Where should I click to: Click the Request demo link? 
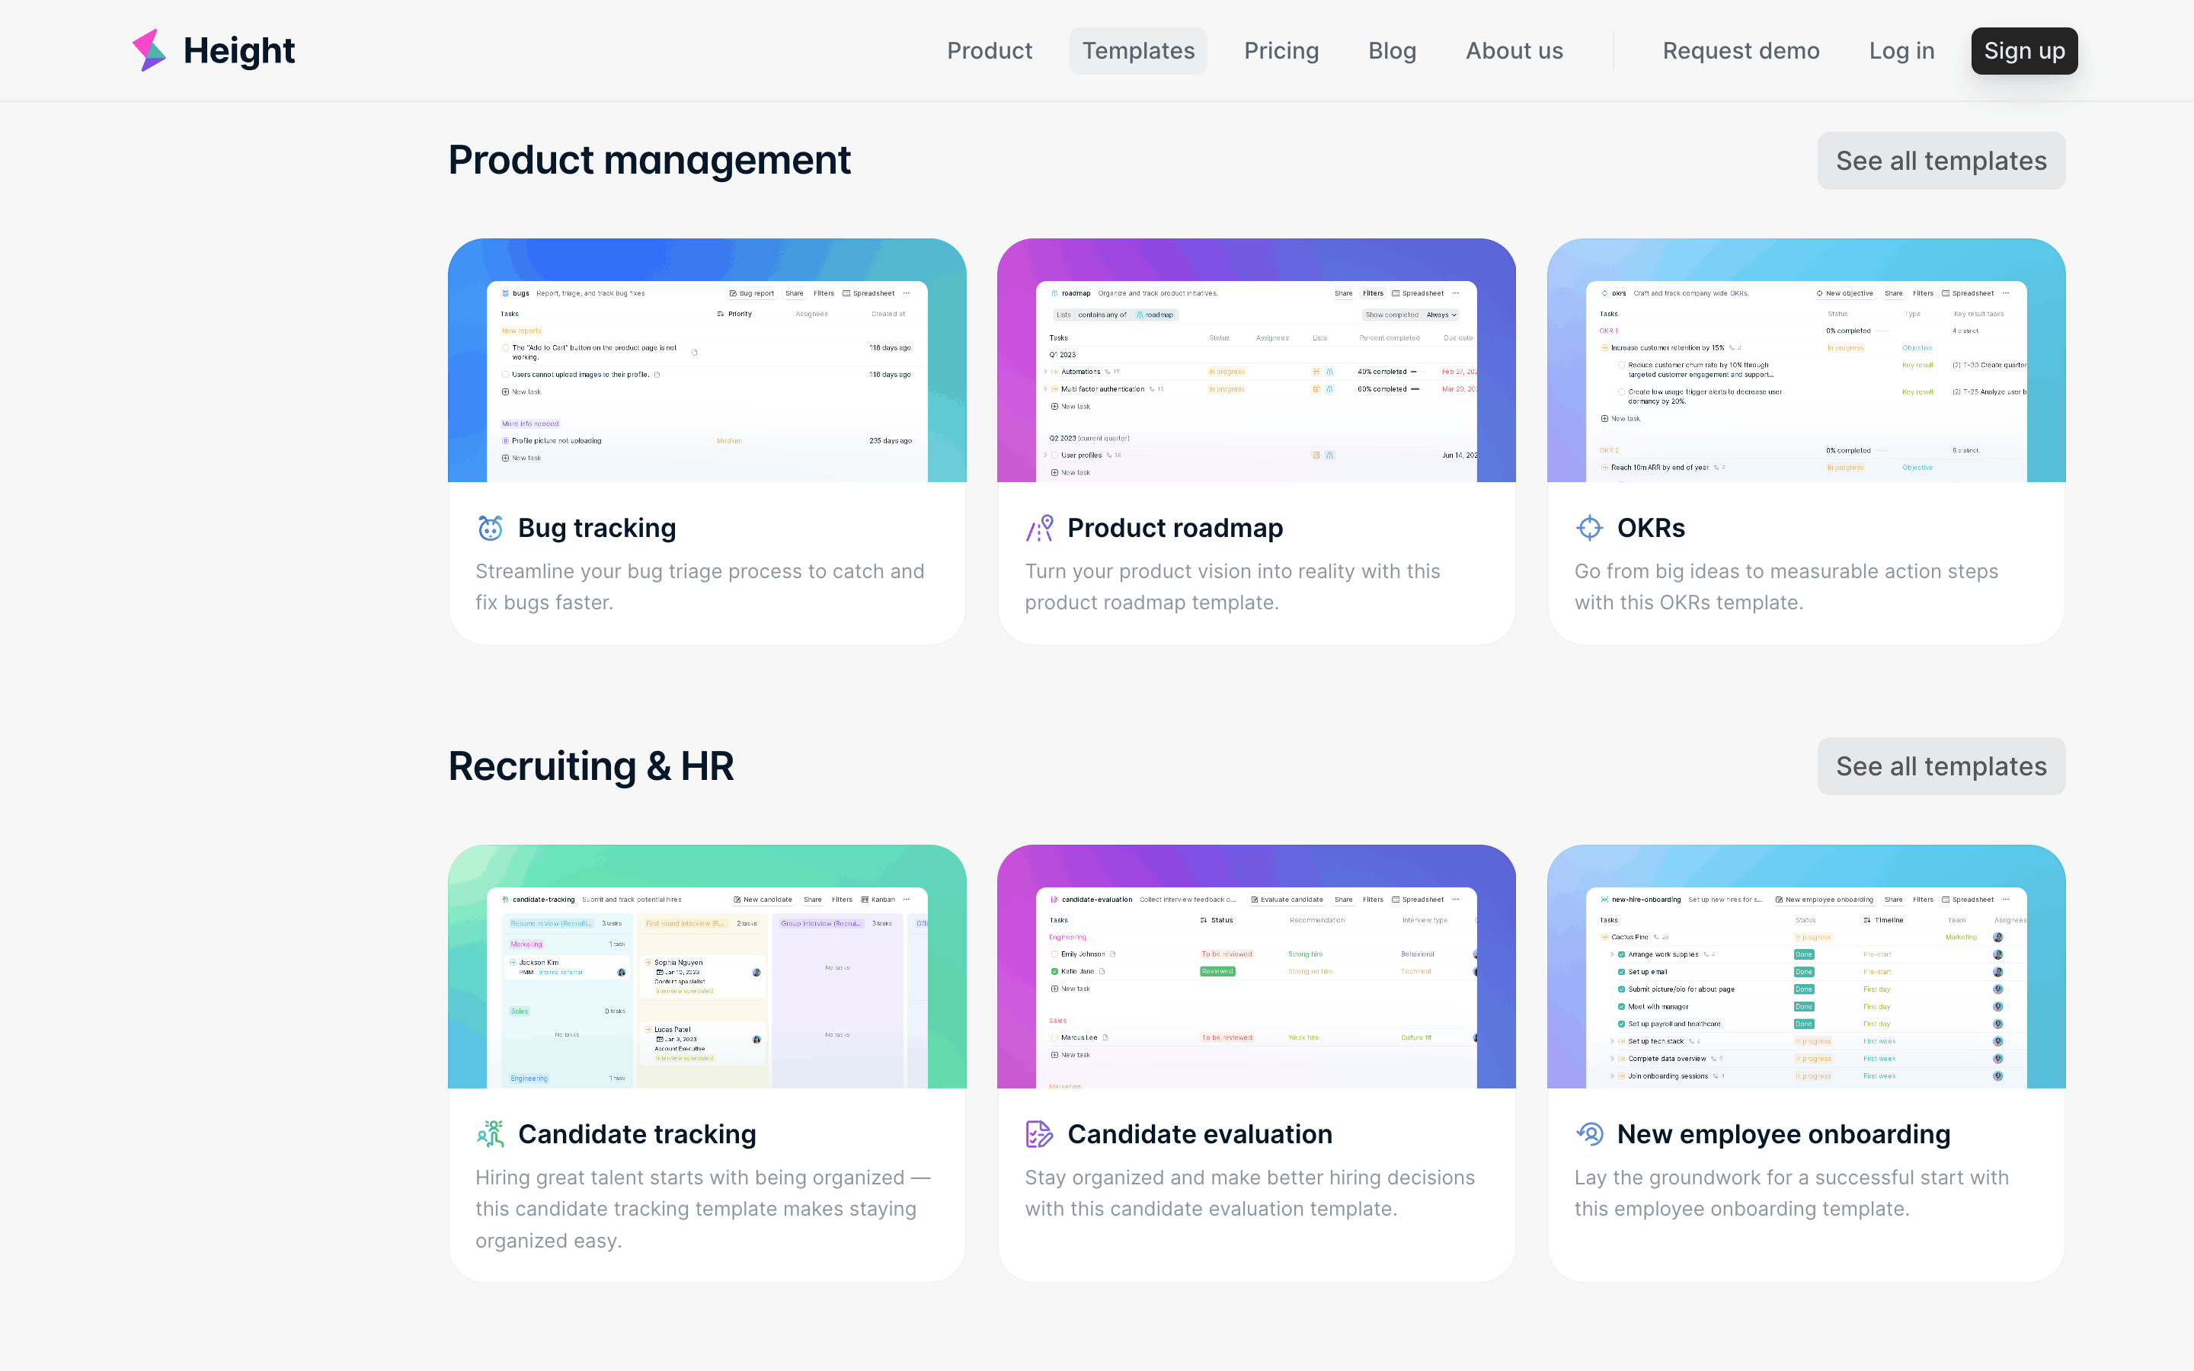(x=1741, y=51)
